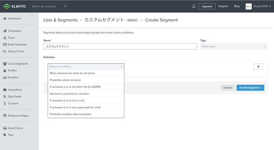
Task: Choose If someone is suppressed for email
Action: (x=86, y=107)
